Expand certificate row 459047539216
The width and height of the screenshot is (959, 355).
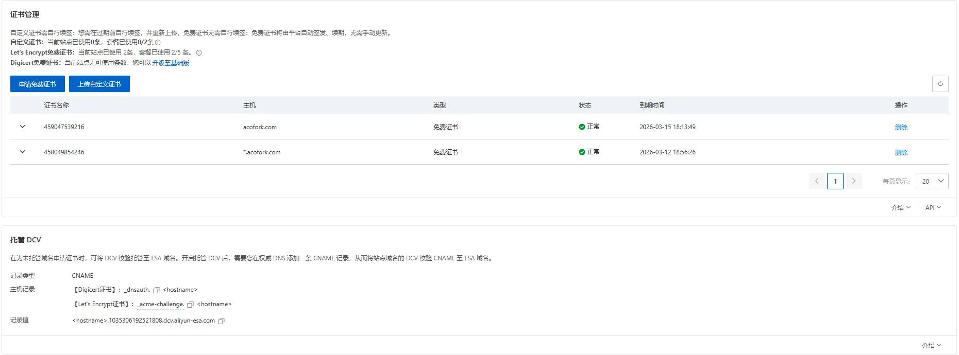[x=22, y=127]
